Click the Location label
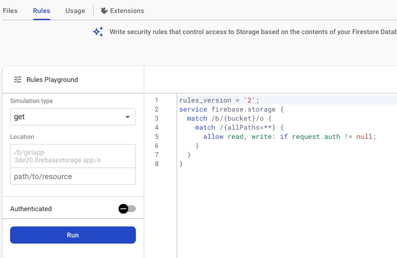397x258 pixels. click(x=22, y=137)
